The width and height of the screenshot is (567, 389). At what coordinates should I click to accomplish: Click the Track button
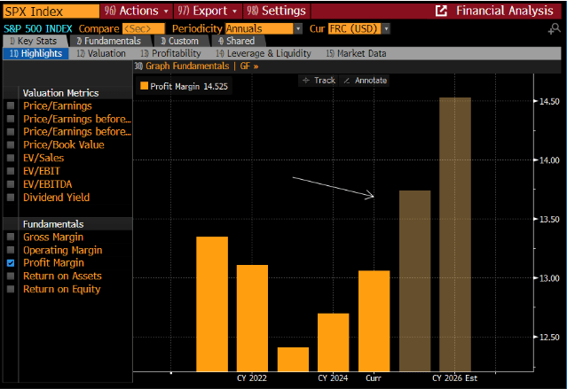[319, 80]
